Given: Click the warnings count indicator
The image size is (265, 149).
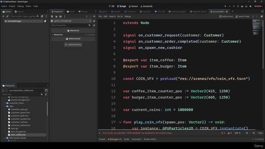Looking at the screenshot, I should 229,133.
